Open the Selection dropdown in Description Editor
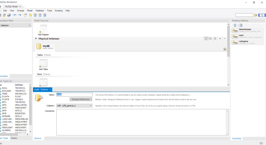The image size is (266, 145). [16, 25]
